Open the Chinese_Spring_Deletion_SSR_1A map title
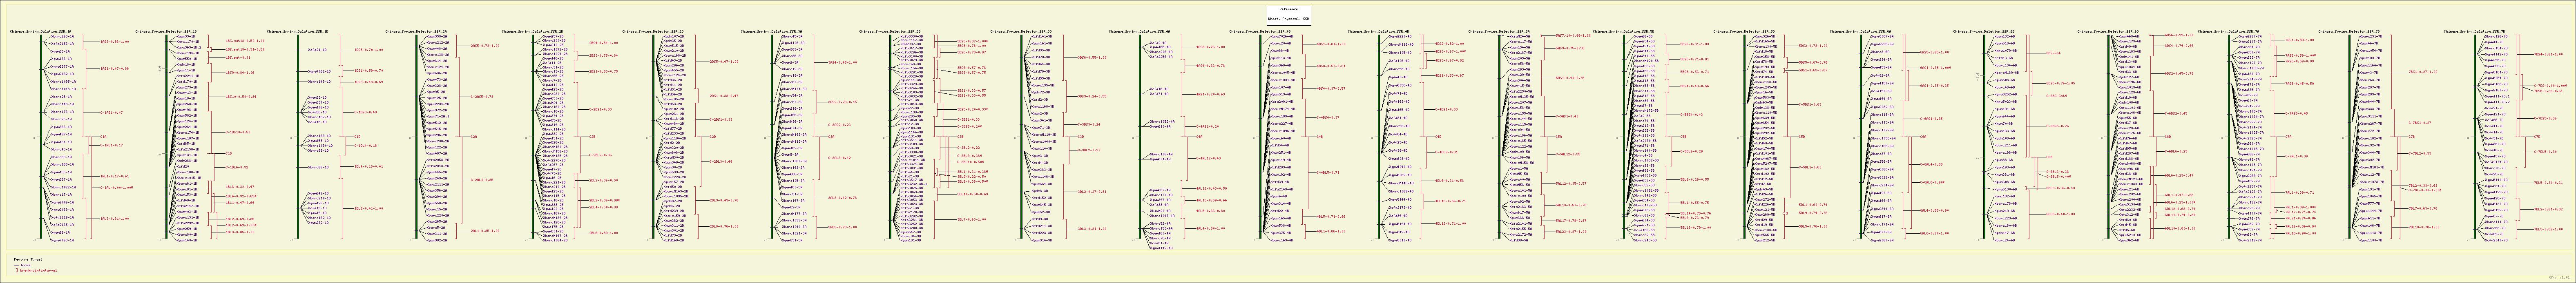The height and width of the screenshot is (283, 2576). pos(41,31)
